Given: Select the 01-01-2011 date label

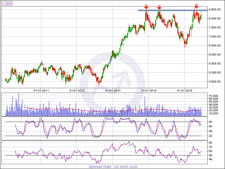Looking at the screenshot, I should tap(41, 90).
